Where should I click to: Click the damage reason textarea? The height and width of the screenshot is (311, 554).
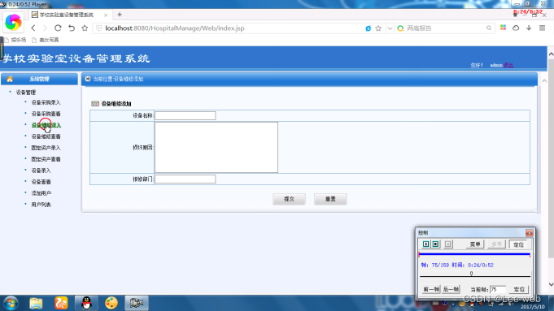pyautogui.click(x=216, y=148)
